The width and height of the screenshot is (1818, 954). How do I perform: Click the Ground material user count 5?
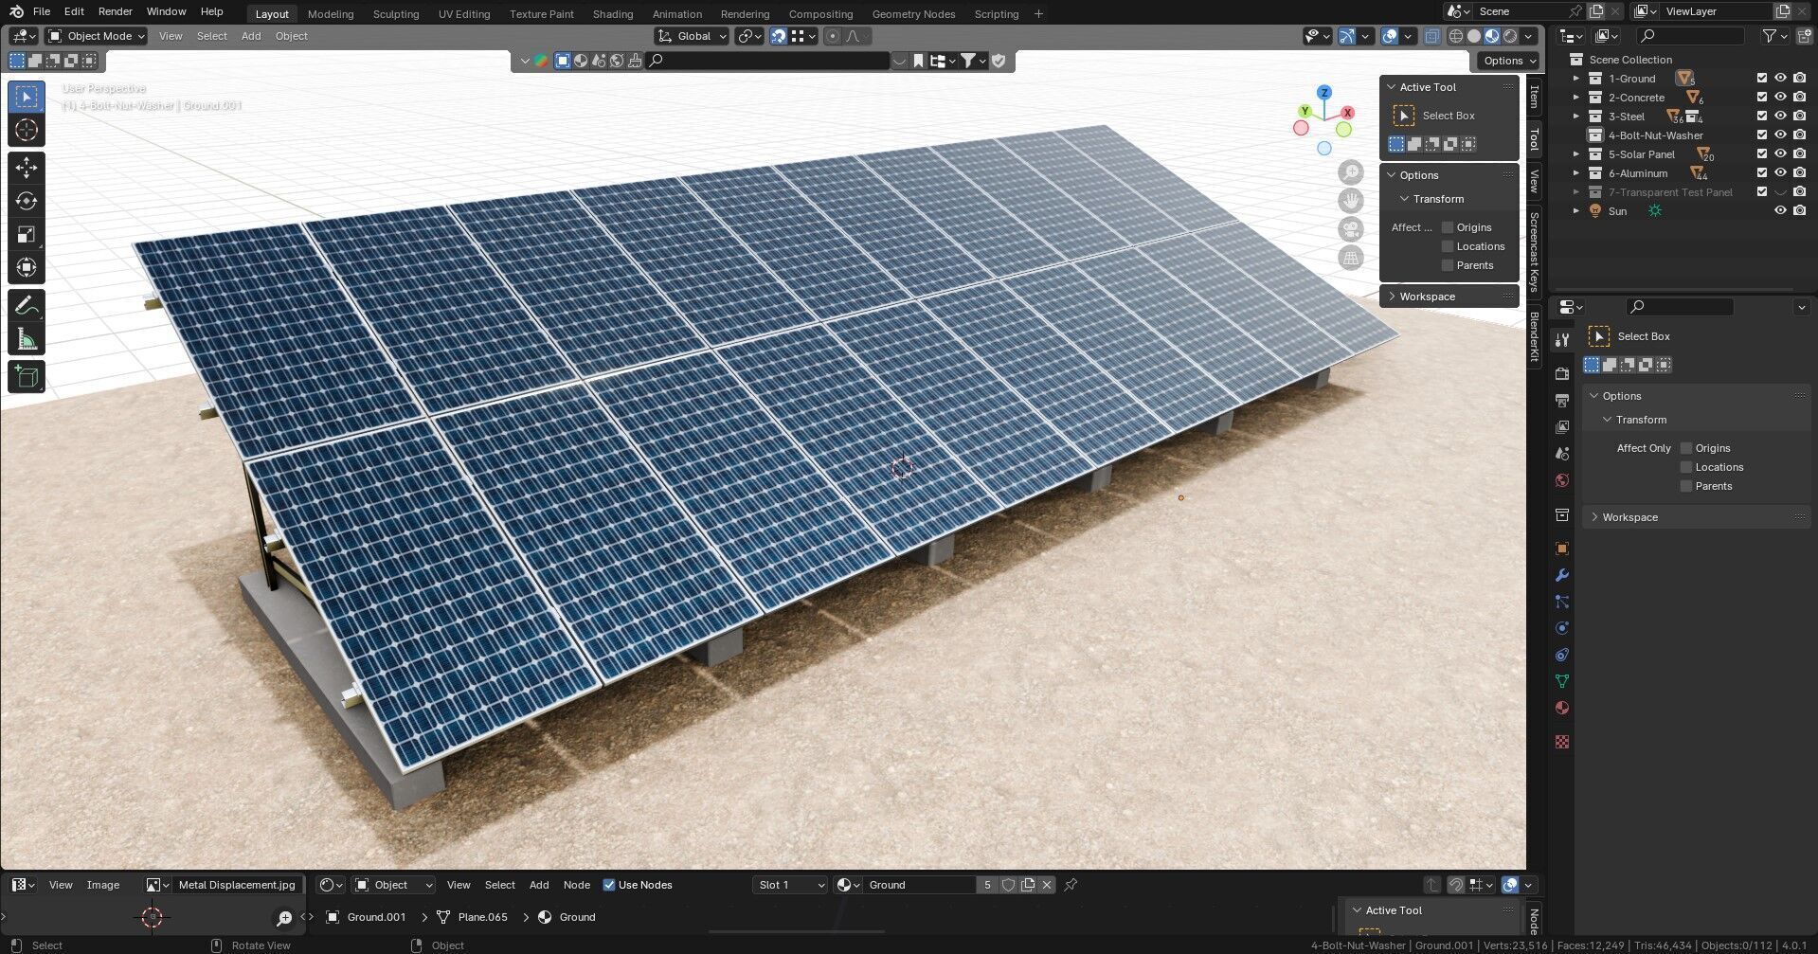[987, 885]
